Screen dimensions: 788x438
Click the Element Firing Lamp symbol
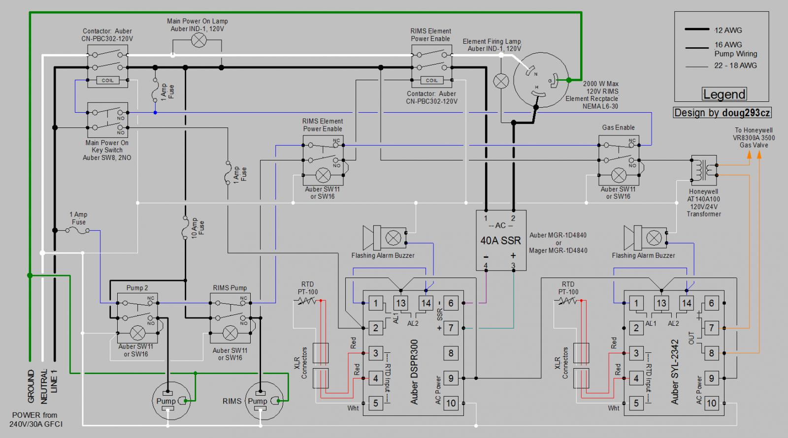tap(501, 81)
